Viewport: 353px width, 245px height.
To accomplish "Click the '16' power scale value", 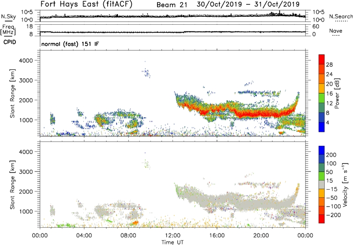I will [329, 94].
